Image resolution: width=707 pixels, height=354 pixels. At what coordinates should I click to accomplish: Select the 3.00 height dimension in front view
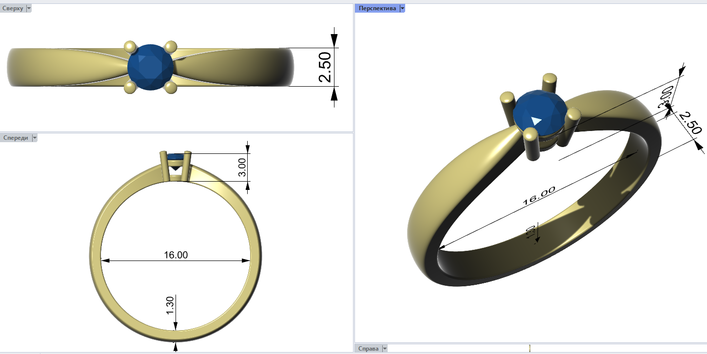241,168
